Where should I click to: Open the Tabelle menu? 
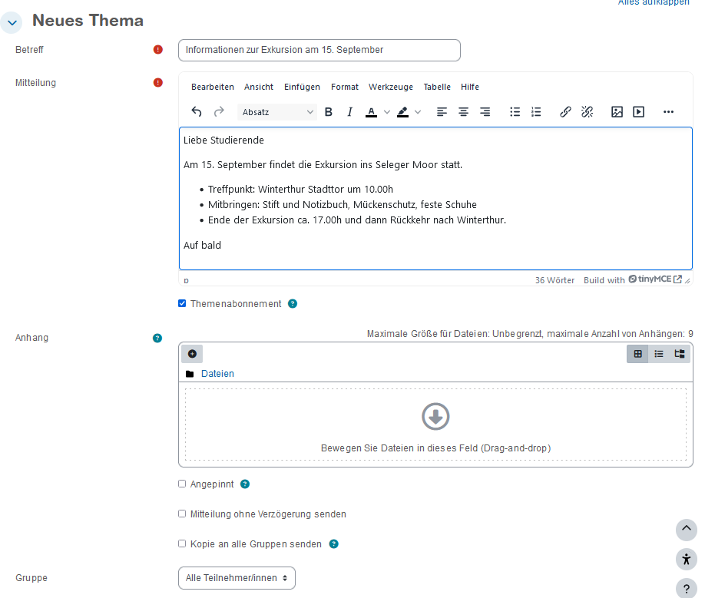(x=437, y=87)
